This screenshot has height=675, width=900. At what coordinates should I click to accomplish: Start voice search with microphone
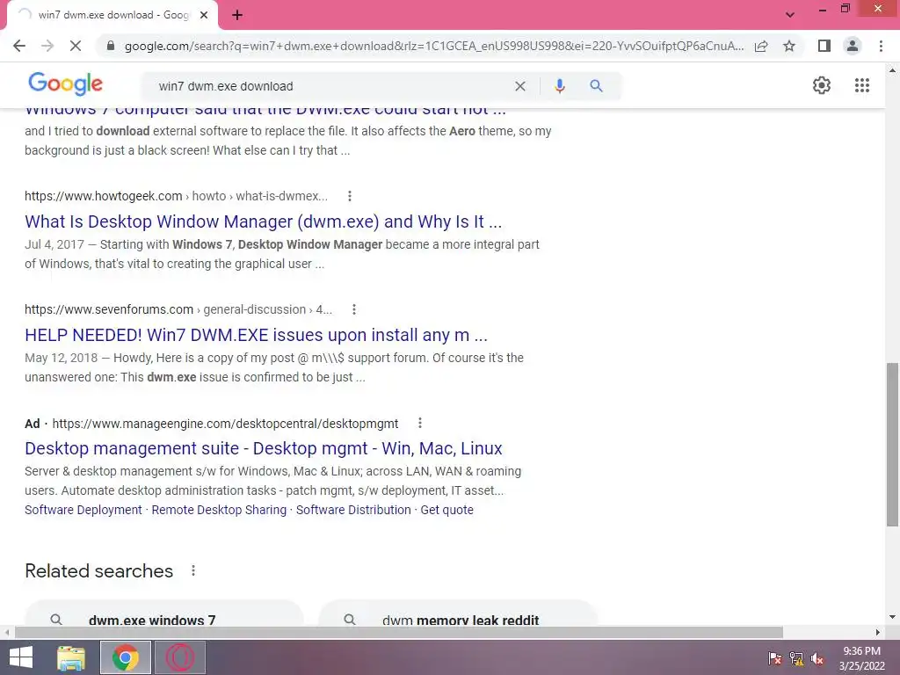coord(560,86)
